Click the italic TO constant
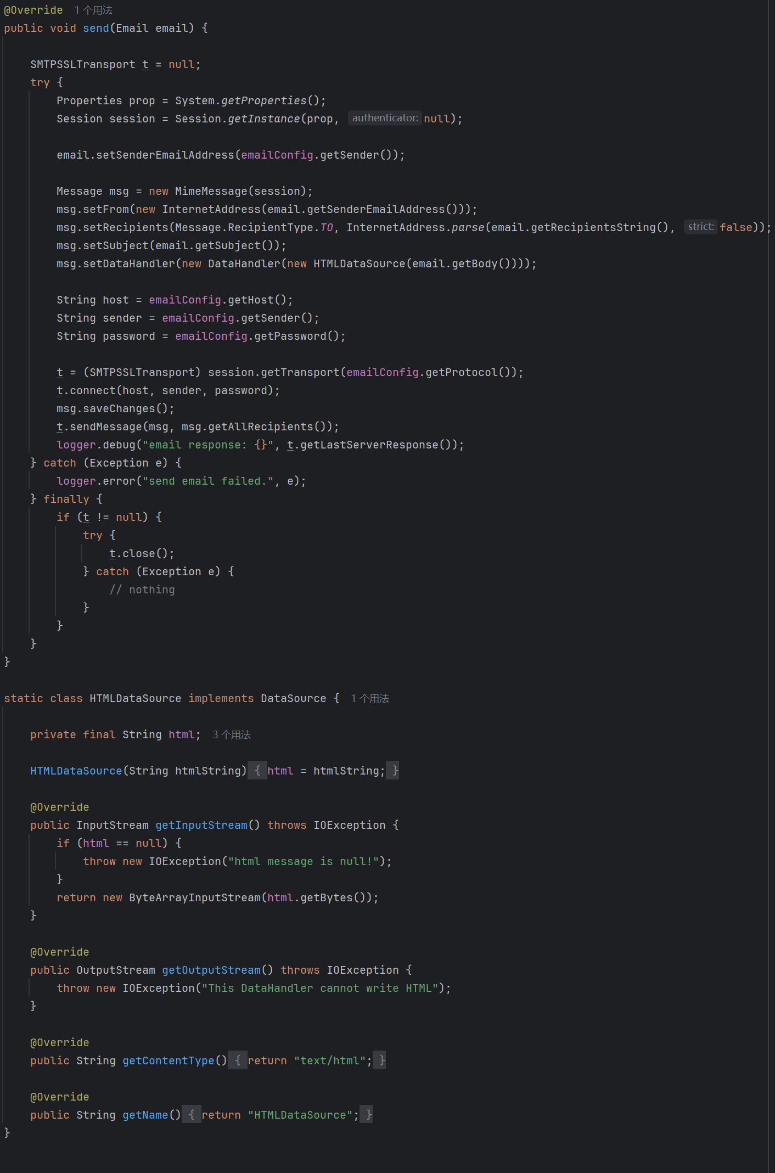This screenshot has width=775, height=1173. [x=327, y=227]
